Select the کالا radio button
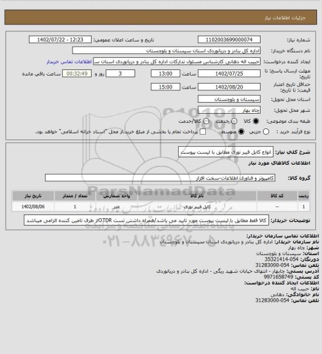 click(256, 122)
